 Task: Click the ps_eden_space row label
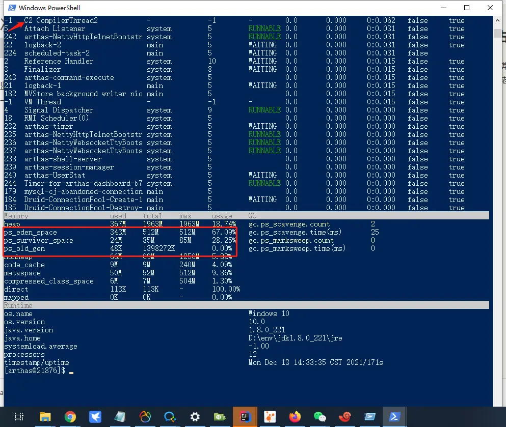click(31, 233)
